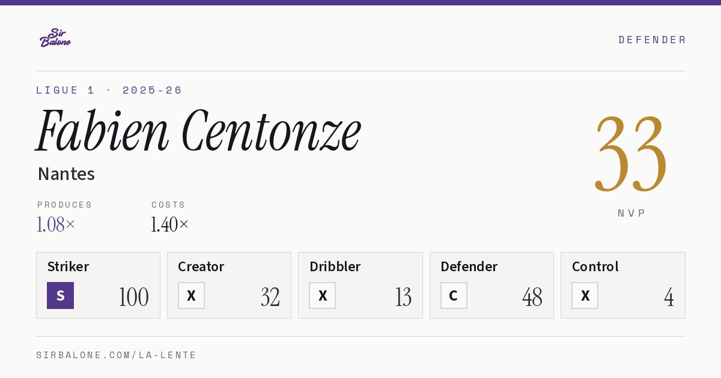Select the C badge under Defender

454,295
